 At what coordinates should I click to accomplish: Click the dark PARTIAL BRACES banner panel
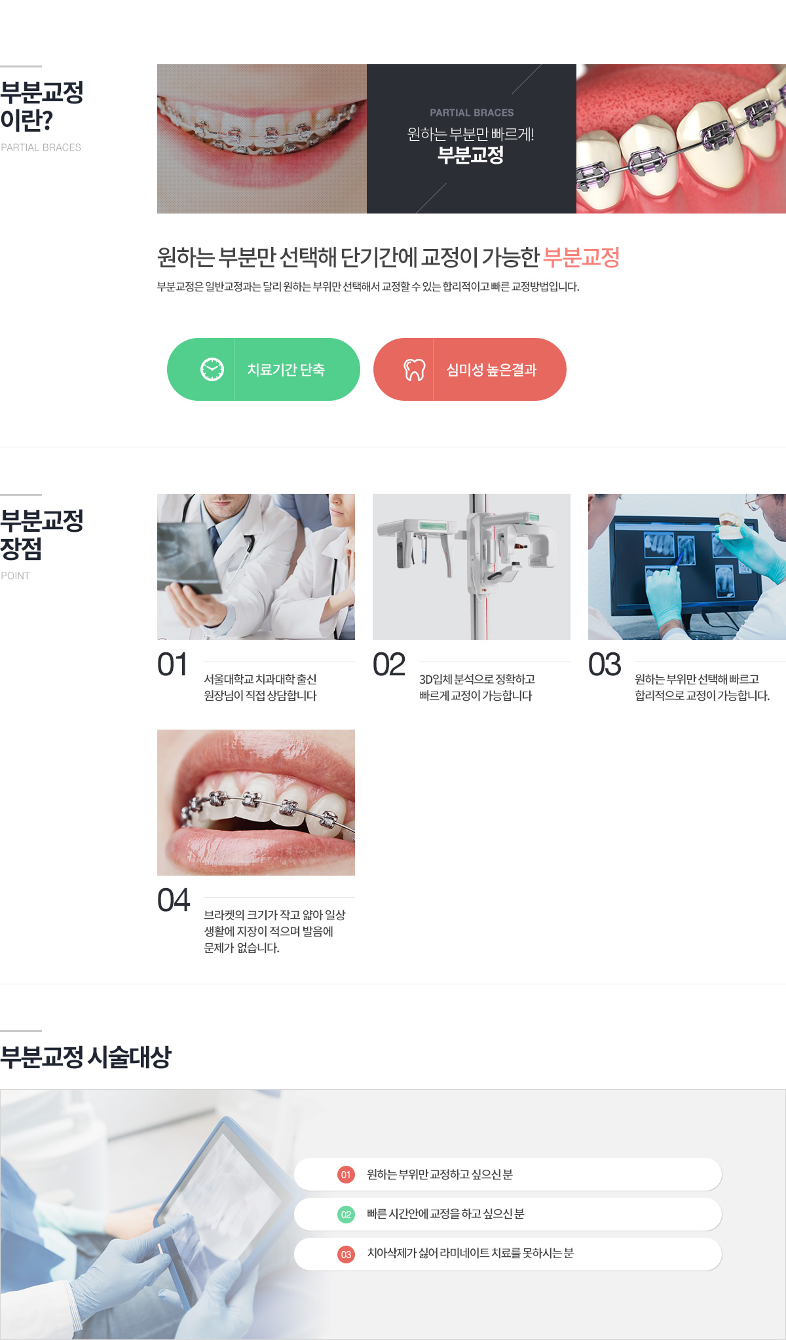coord(472,139)
